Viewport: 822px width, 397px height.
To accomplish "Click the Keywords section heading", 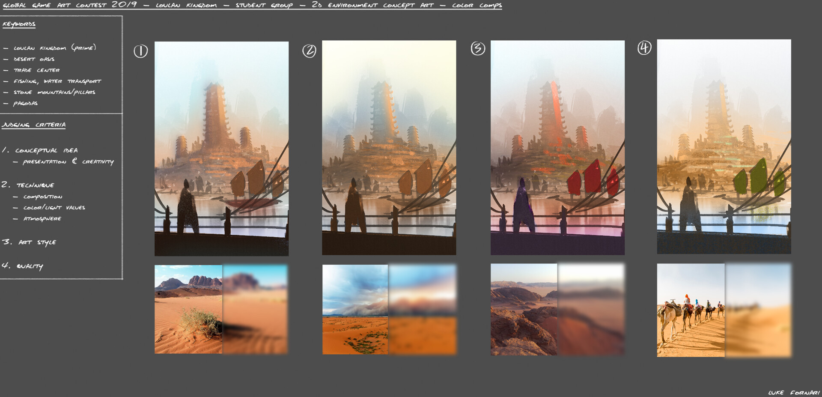I will coord(19,24).
